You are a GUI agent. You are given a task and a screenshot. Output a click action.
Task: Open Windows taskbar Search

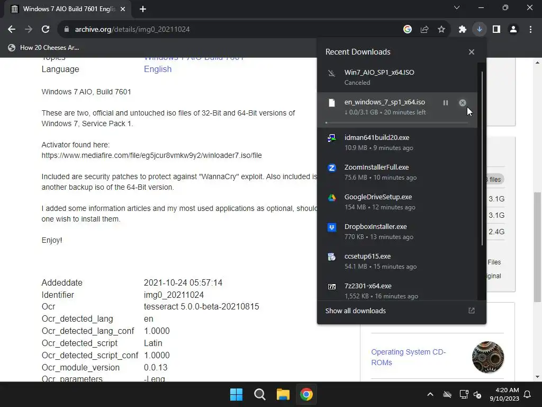(x=259, y=394)
